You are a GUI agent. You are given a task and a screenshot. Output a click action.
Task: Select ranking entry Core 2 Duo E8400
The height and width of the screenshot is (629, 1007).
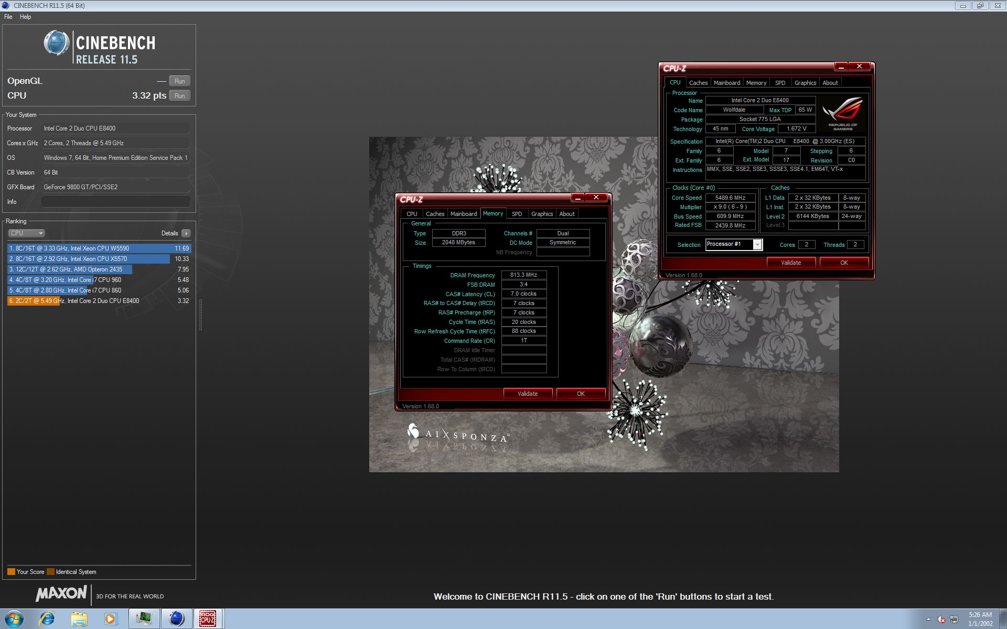point(99,301)
